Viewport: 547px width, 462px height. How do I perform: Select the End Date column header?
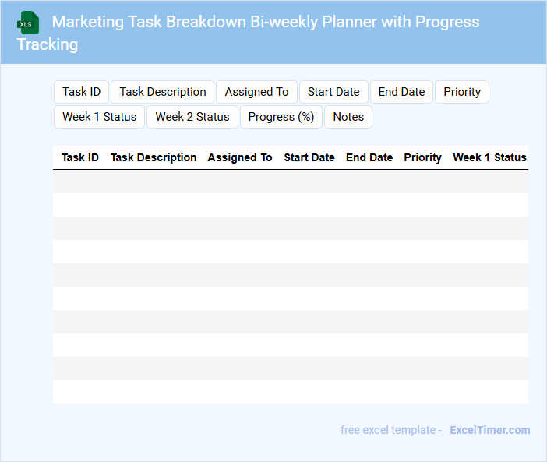click(369, 157)
